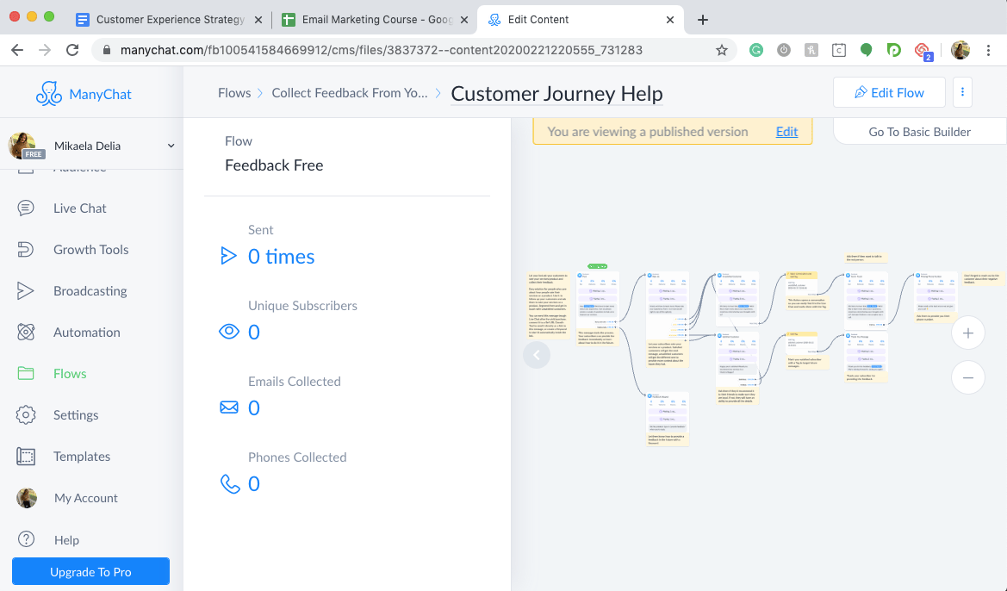Click the Sent 0 times stat
Viewport: 1007px width, 591px height.
tap(282, 257)
